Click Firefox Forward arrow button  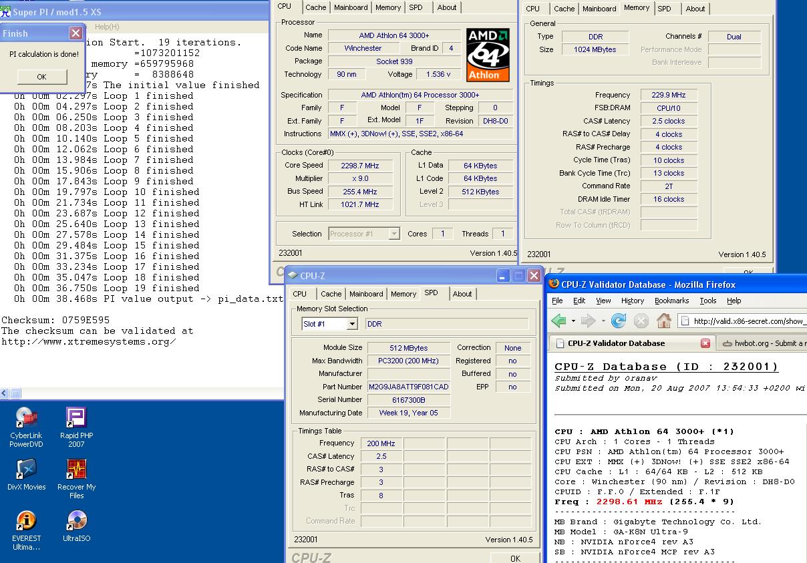(x=588, y=321)
